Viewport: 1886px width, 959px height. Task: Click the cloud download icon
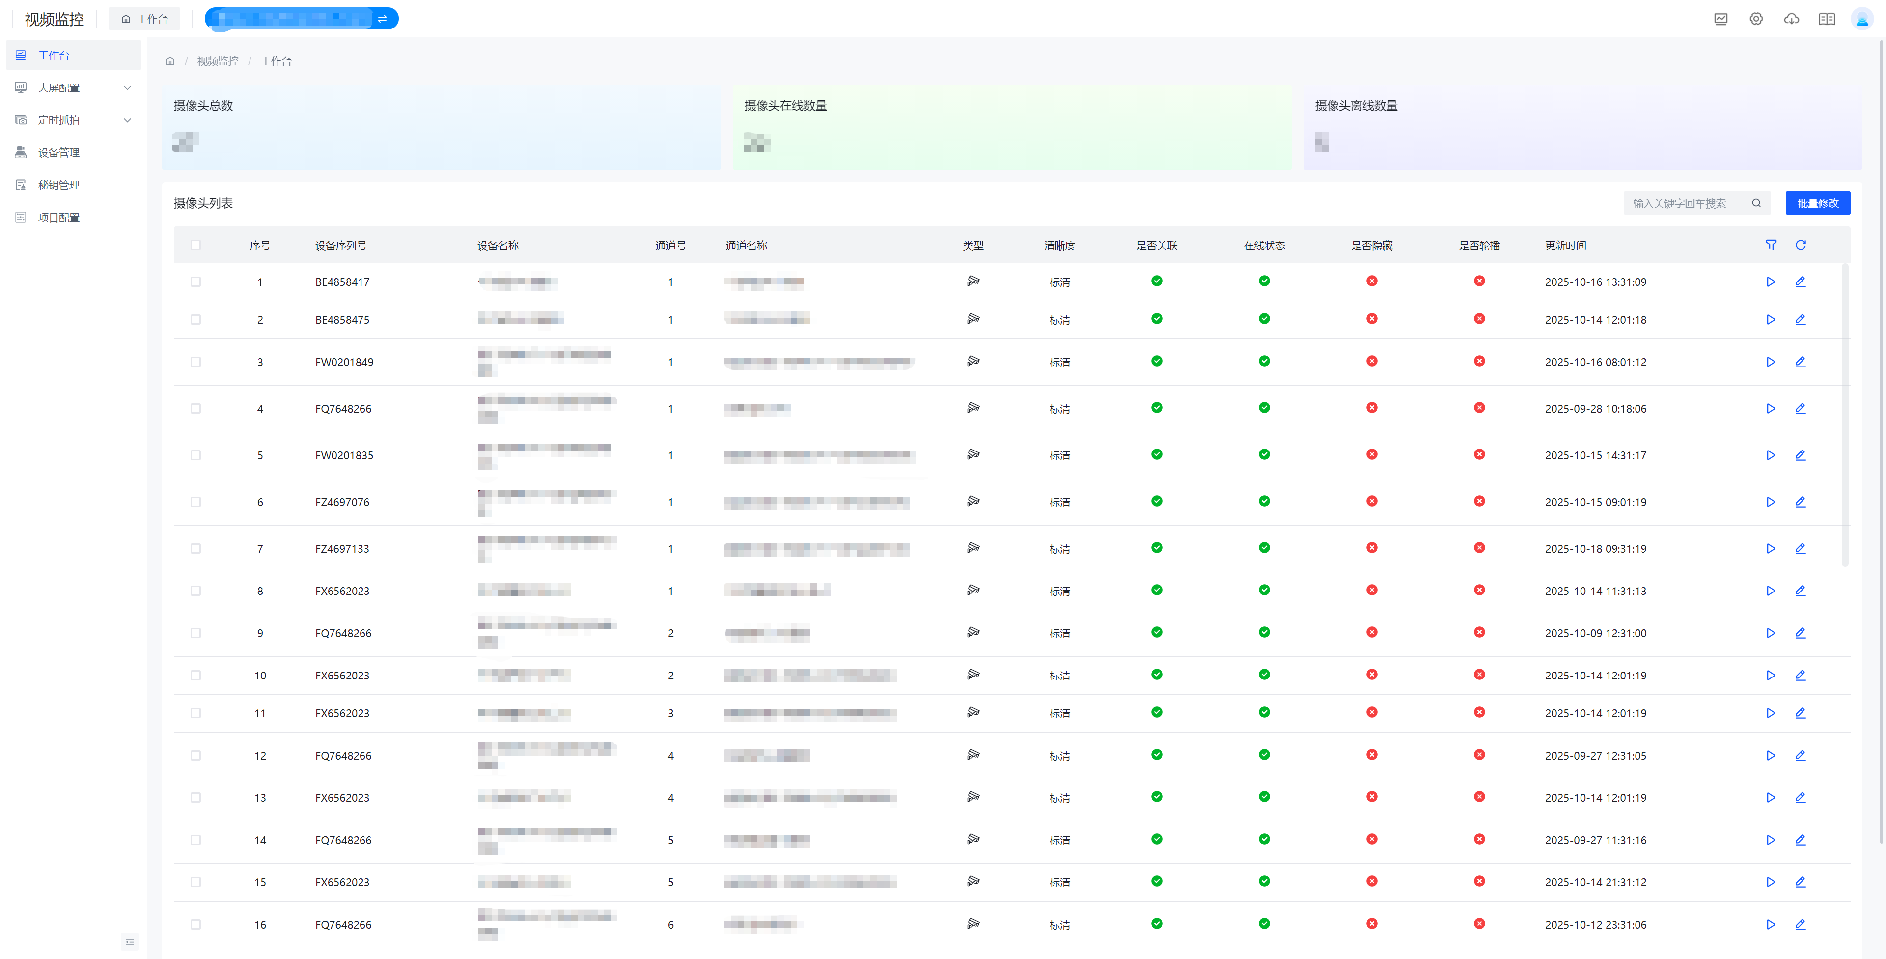[x=1791, y=19]
